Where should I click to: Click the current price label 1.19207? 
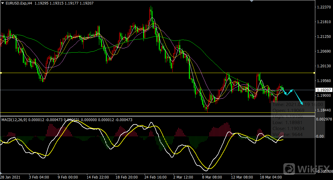pyautogui.click(x=324, y=90)
